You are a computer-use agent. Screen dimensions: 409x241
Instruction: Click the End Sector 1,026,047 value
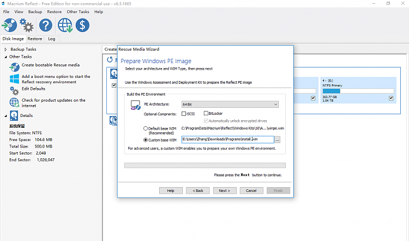pos(46,160)
